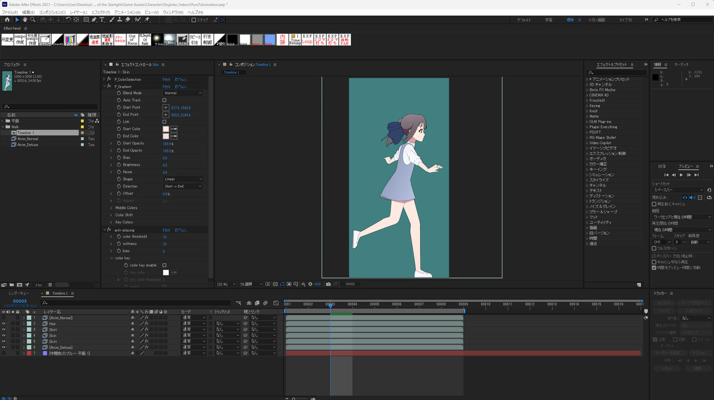This screenshot has height=400, width=714.
Task: Expand the Middle Colors property group
Action: [111, 208]
